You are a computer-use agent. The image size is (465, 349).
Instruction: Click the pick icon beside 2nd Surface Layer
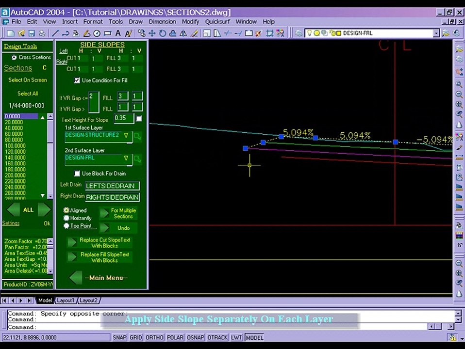click(x=137, y=159)
